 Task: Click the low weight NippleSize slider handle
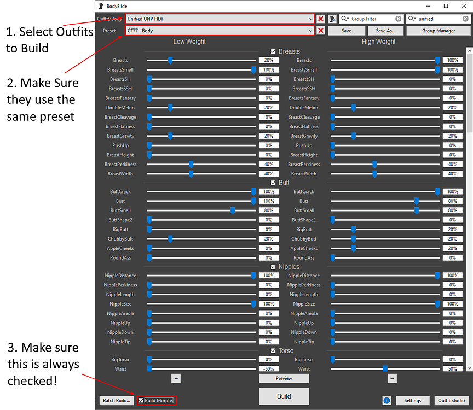(253, 304)
